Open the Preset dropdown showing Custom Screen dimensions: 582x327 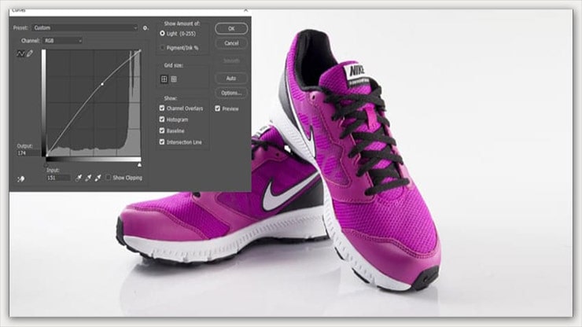[85, 28]
